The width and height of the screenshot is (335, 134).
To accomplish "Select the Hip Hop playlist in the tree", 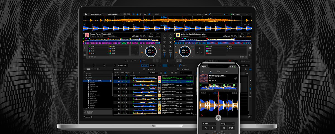I will 92,106.
